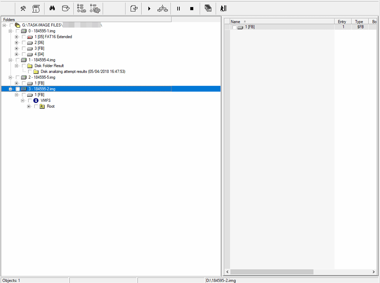Image resolution: width=380 pixels, height=283 pixels.
Task: Collapse the Disk Folder Result node
Action: [16, 66]
